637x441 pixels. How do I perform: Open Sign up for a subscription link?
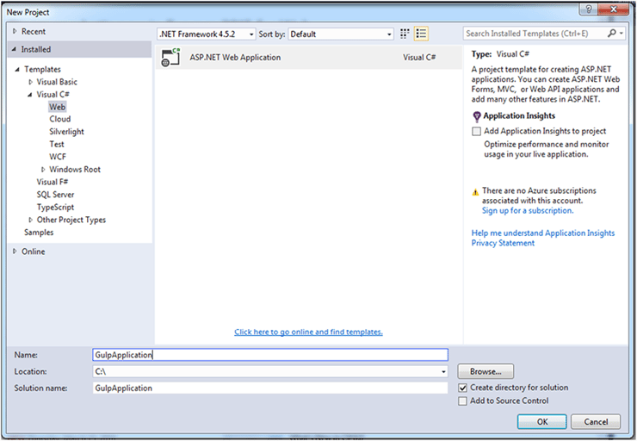tap(528, 210)
